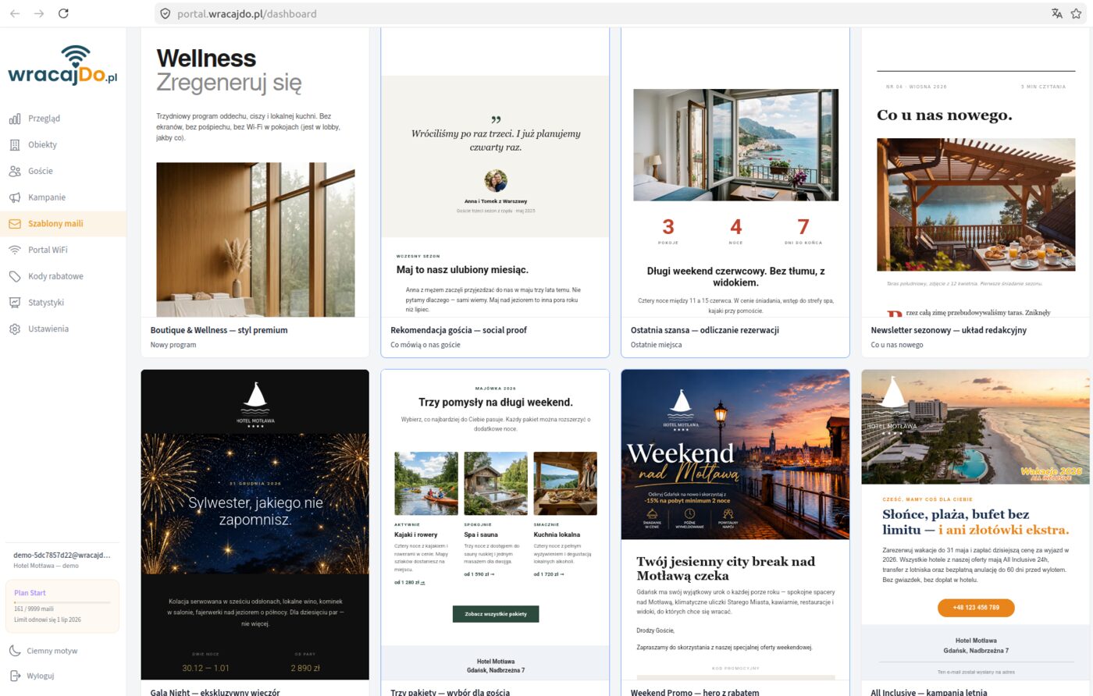
Task: Click the demo account email text
Action: pyautogui.click(x=62, y=556)
